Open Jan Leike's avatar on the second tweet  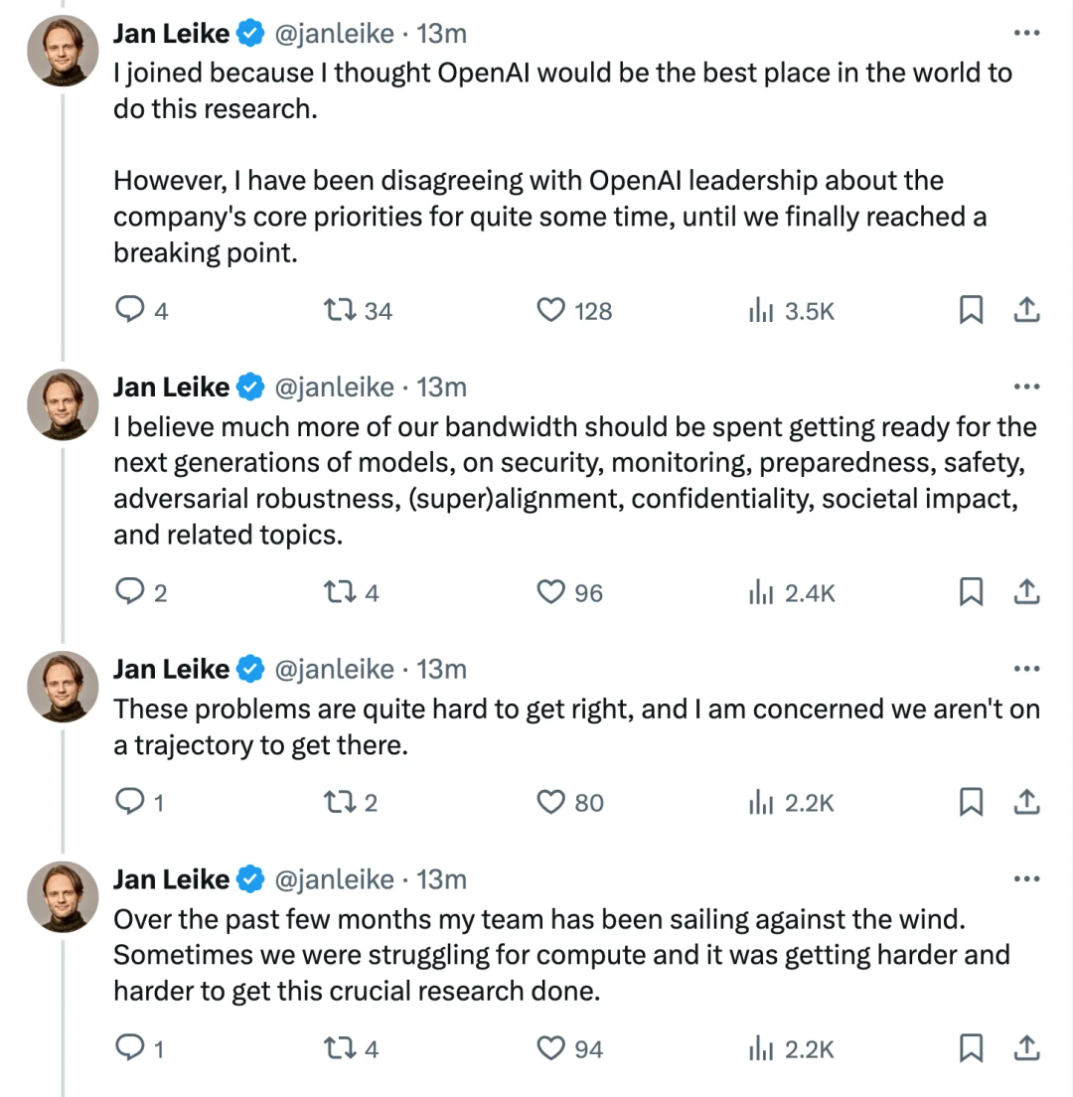(x=63, y=404)
